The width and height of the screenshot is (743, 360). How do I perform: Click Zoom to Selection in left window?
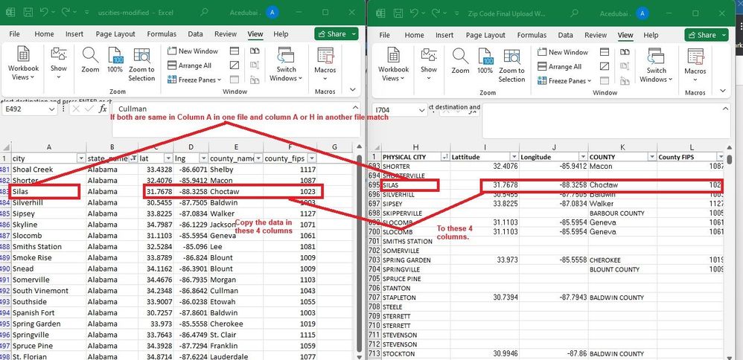point(141,64)
